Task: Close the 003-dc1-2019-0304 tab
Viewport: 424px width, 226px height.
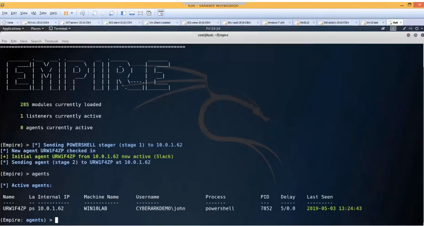Action: [56, 23]
